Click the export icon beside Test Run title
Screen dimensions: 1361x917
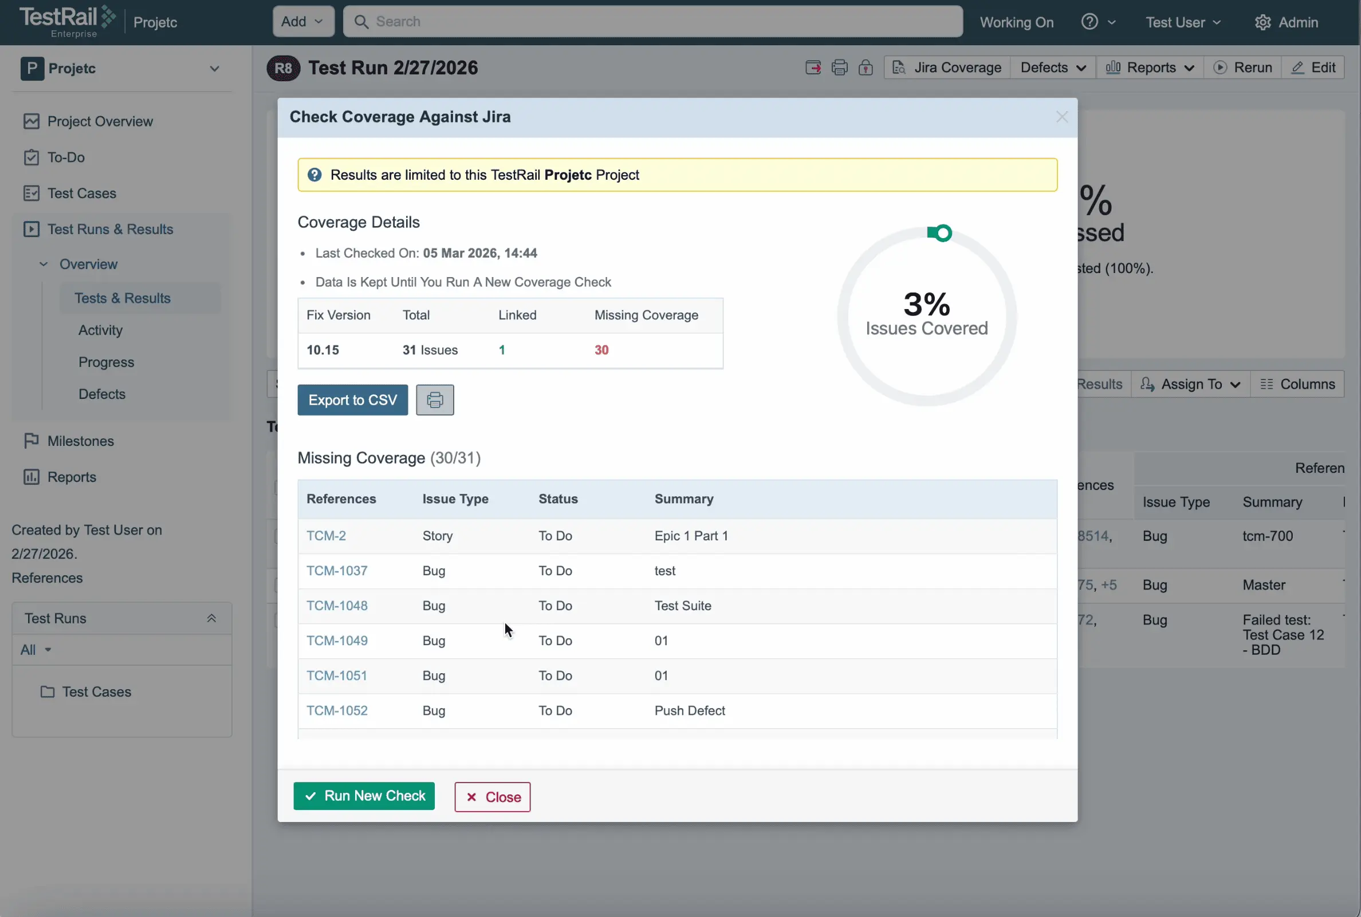coord(813,68)
